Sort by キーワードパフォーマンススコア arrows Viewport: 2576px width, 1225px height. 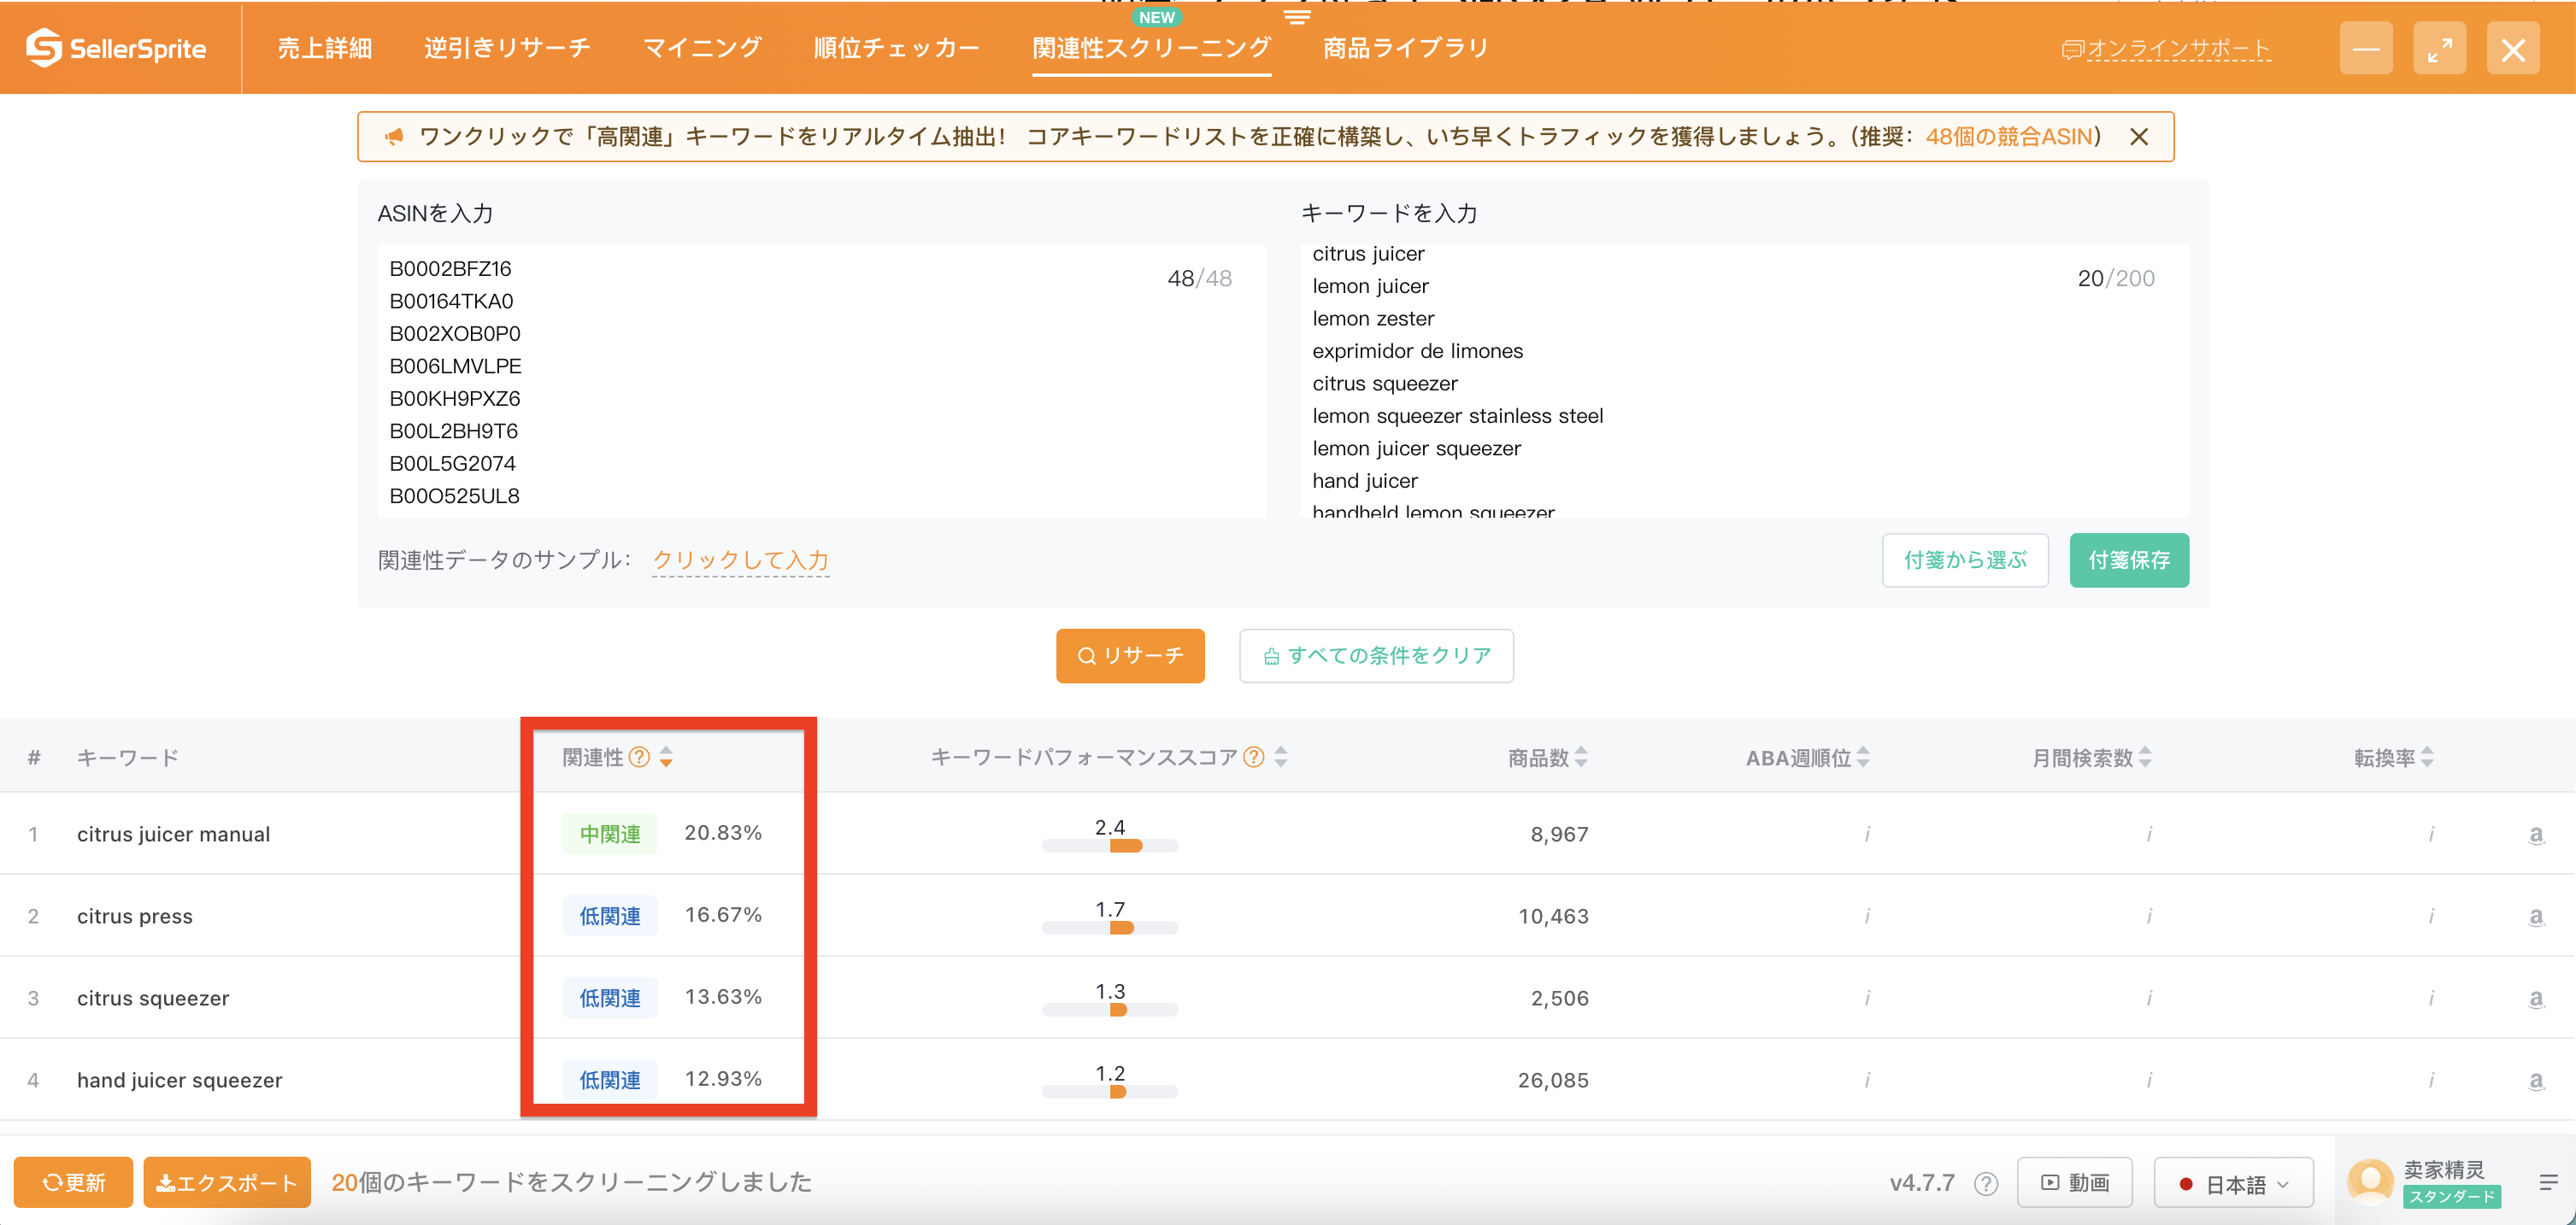[1281, 758]
